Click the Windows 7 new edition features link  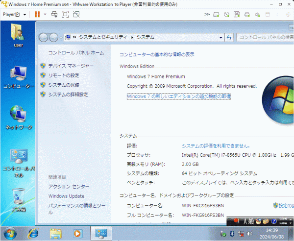click(178, 96)
